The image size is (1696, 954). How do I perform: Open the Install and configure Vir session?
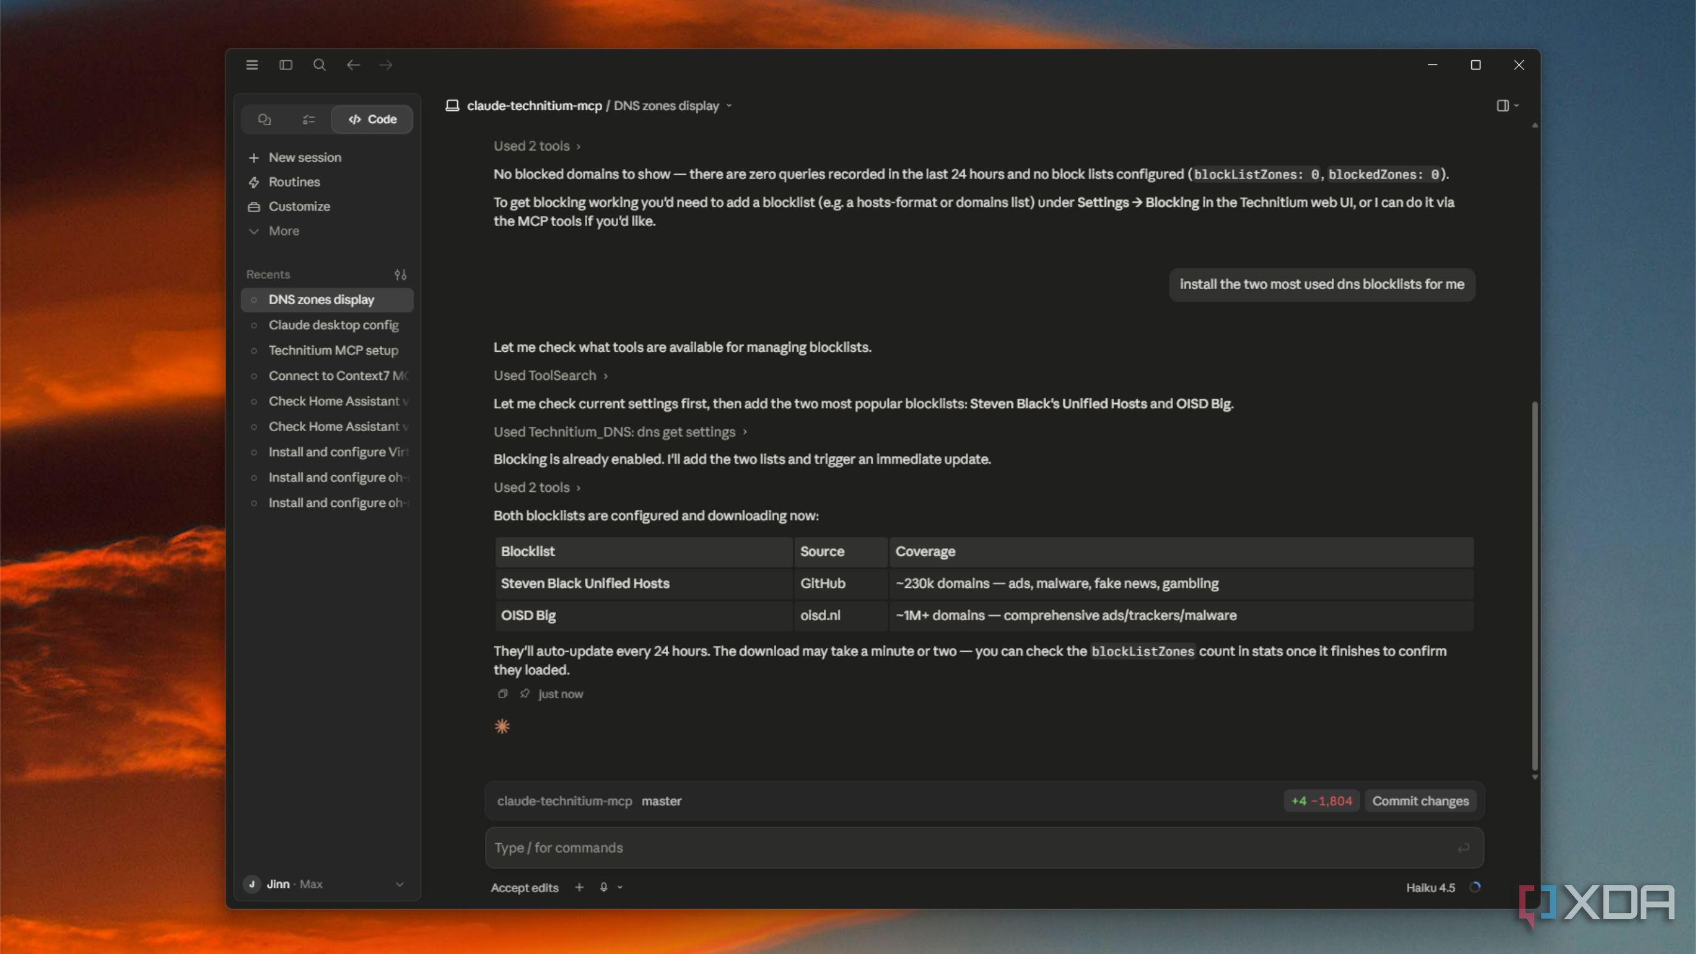pos(327,453)
